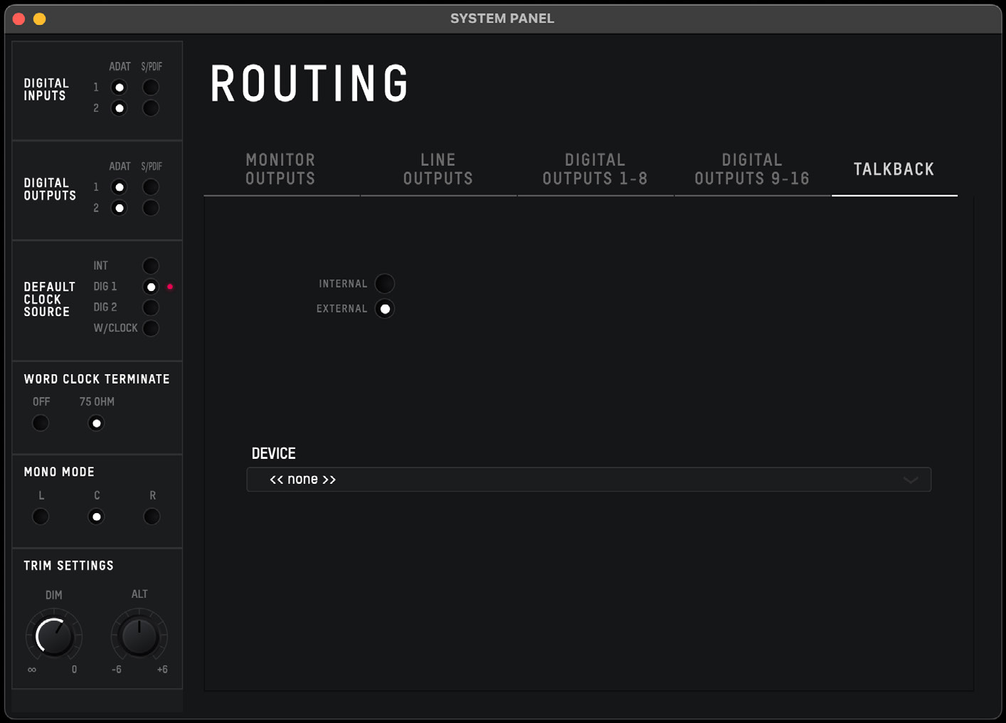The height and width of the screenshot is (723, 1006).
Task: Set default clock source to DIG 2
Action: click(x=151, y=307)
